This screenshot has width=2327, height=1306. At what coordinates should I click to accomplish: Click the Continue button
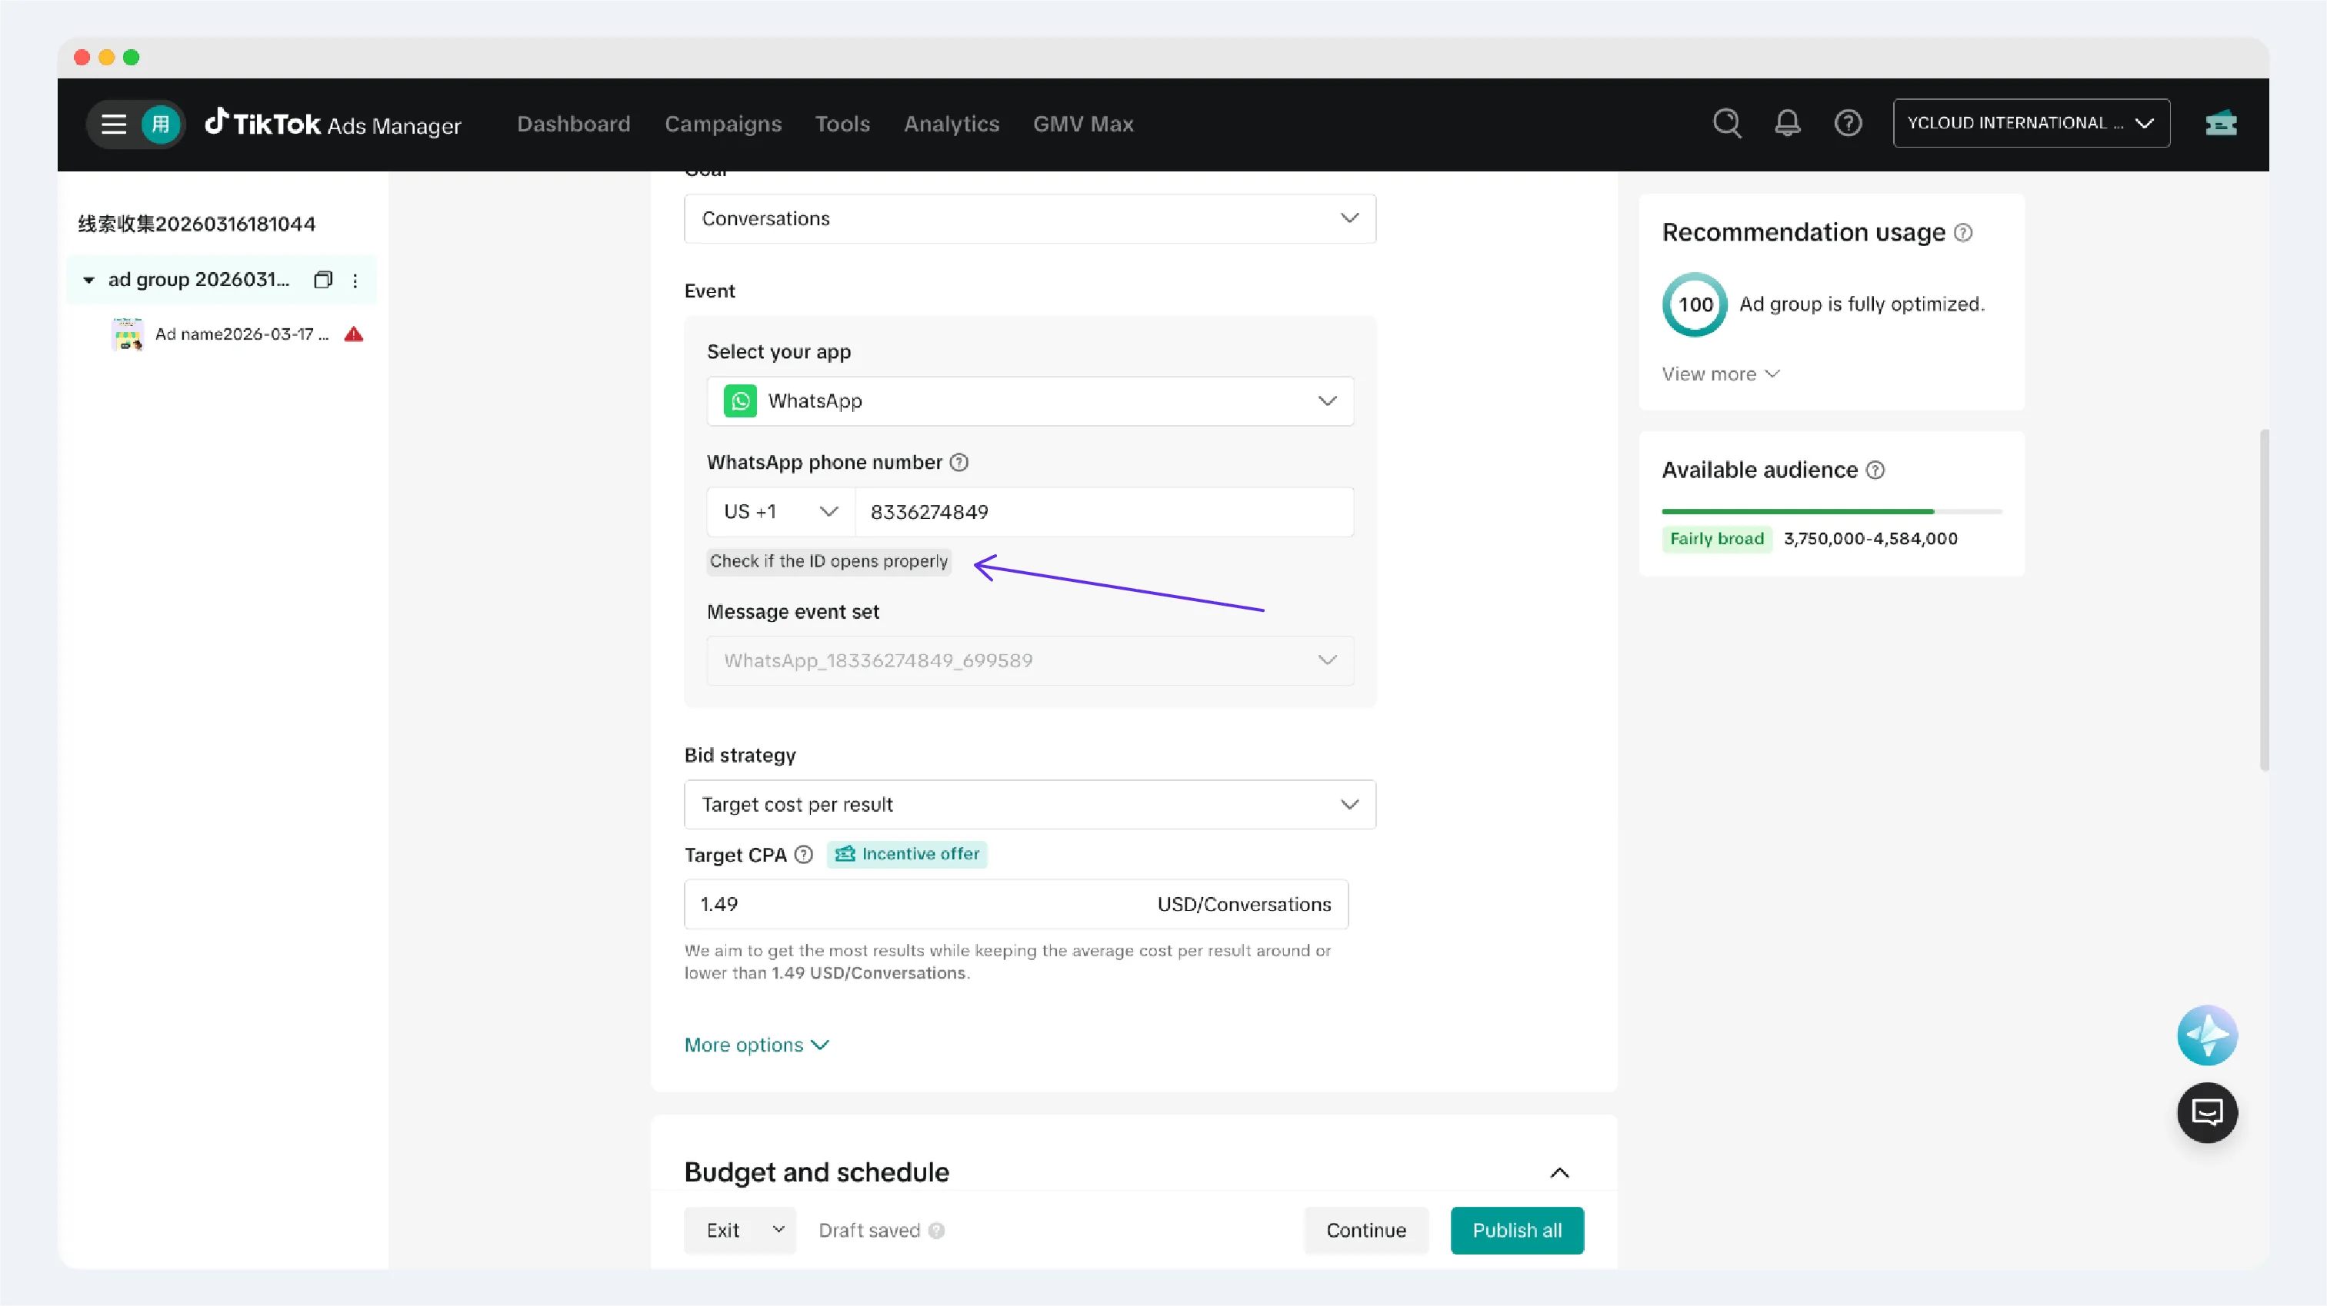click(1366, 1230)
